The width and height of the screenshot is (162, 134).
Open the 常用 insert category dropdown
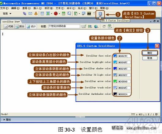click(x=7, y=13)
